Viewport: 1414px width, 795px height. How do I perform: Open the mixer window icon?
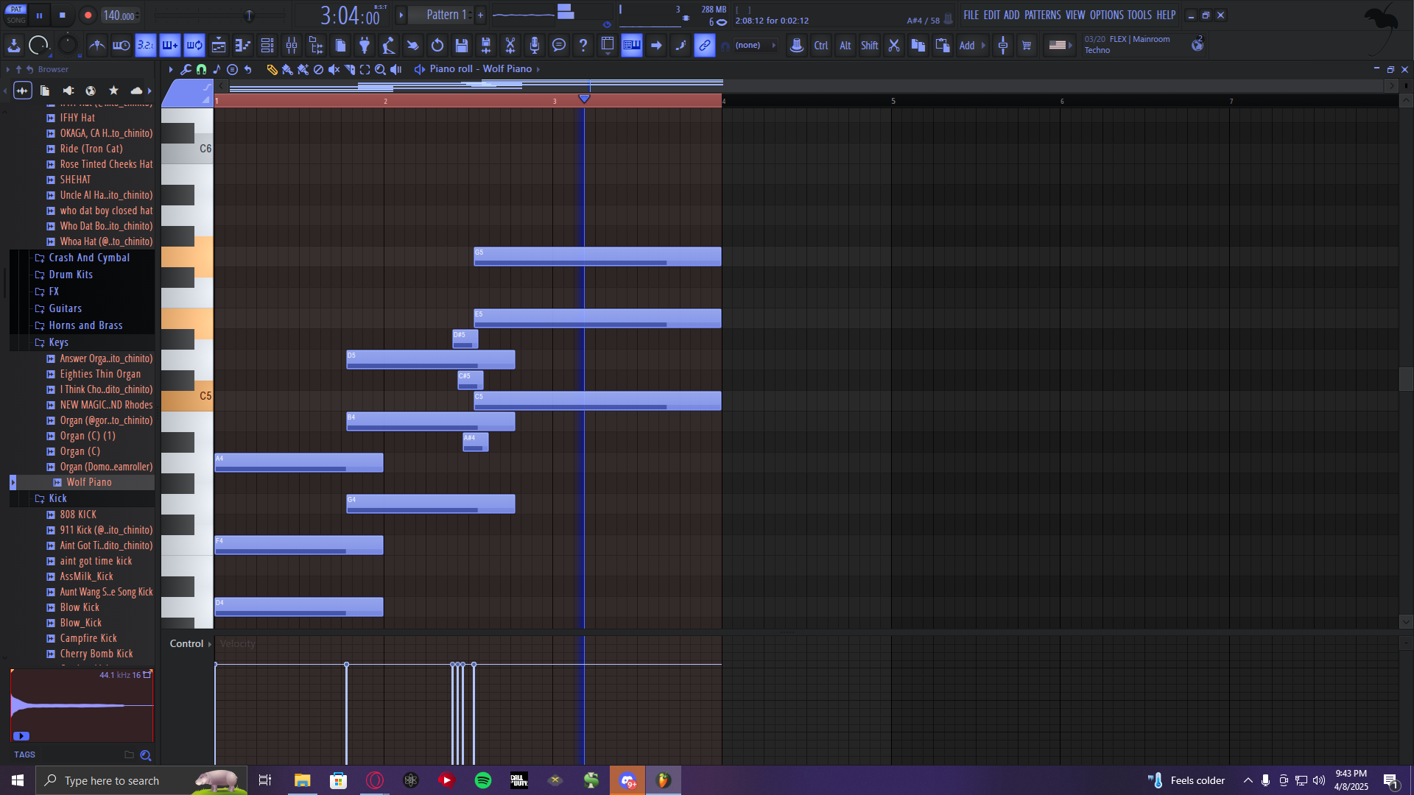(292, 46)
